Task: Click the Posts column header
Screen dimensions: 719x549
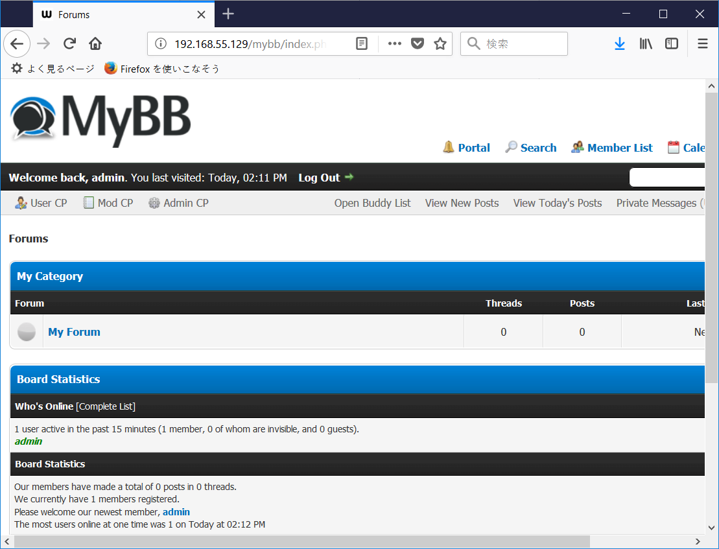Action: pos(582,303)
